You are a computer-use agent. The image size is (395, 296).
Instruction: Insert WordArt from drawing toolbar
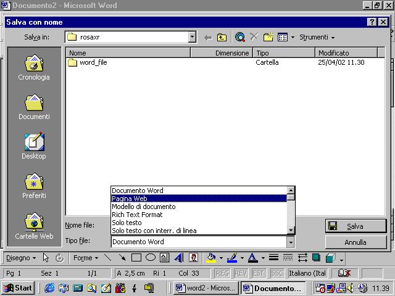coord(179,258)
